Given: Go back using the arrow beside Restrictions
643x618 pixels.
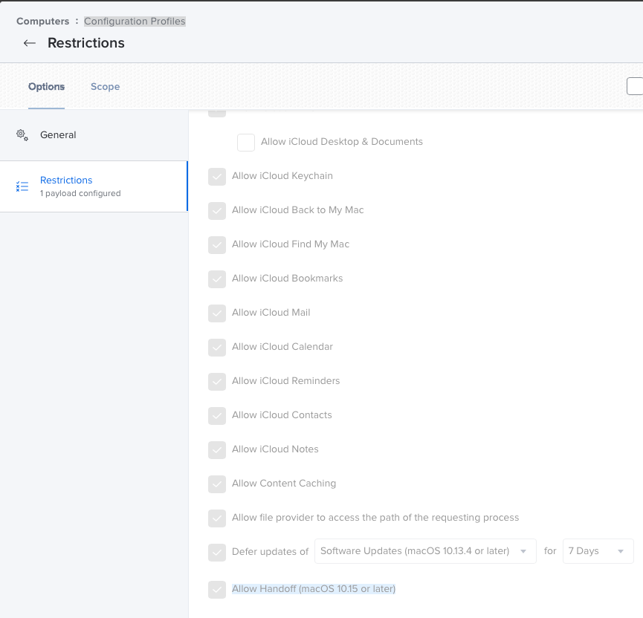Looking at the screenshot, I should coord(30,43).
